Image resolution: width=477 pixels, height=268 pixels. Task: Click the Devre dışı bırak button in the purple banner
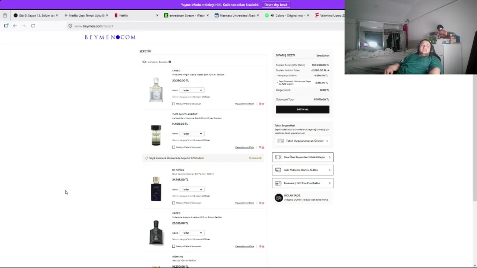(276, 5)
